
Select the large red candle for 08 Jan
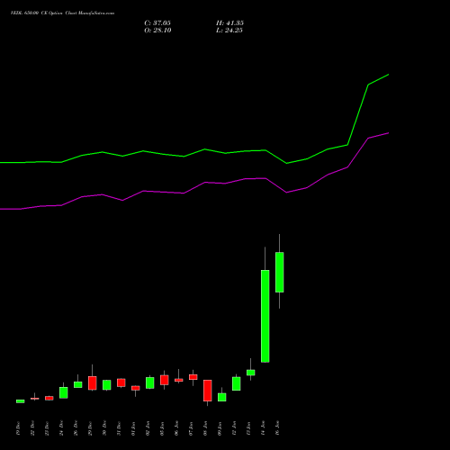(208, 391)
